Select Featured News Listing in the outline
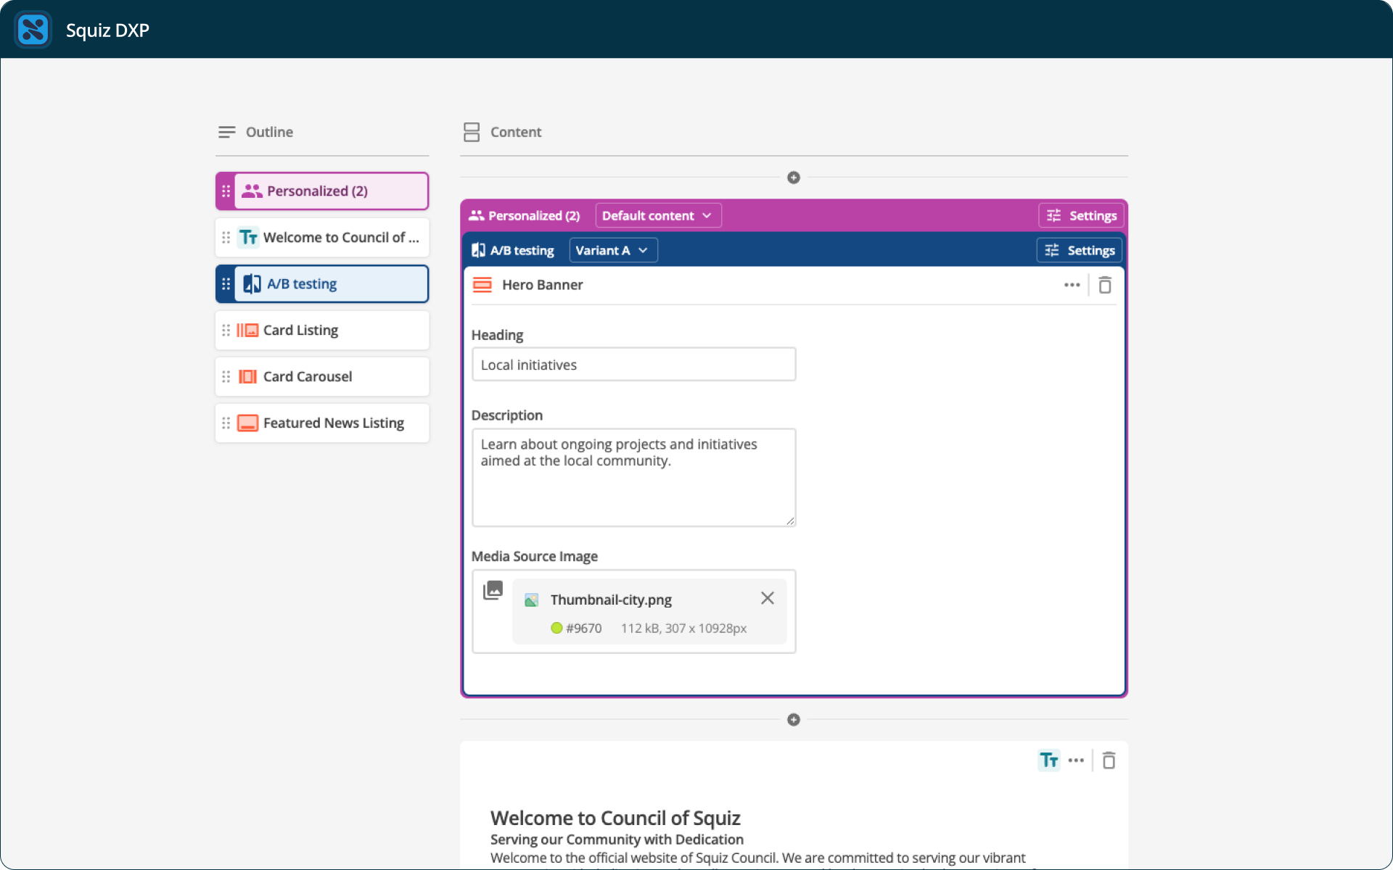Screen dimensions: 1393x870 click(x=322, y=423)
